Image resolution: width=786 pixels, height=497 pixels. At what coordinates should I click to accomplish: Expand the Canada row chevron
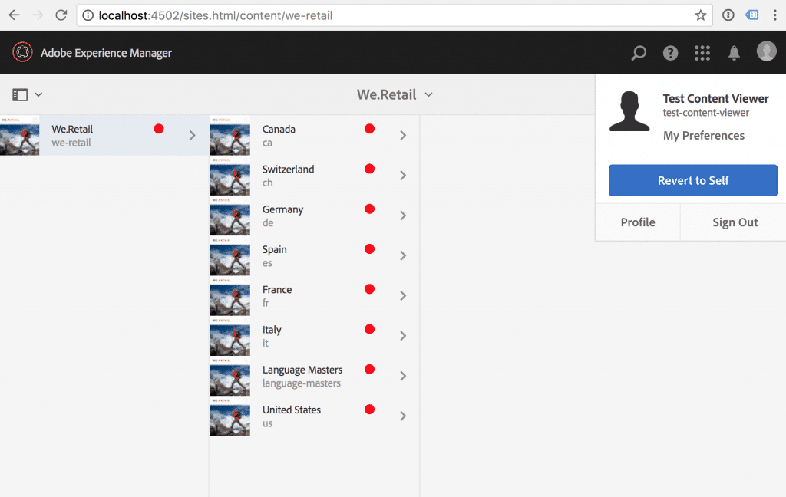pos(403,135)
